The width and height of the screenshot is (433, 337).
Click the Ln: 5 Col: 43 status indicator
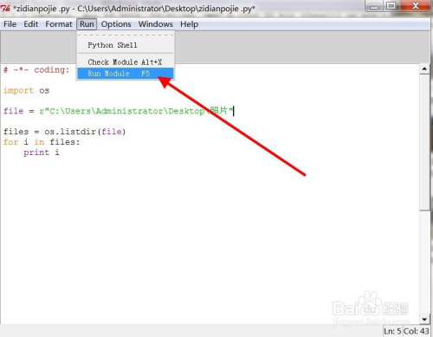coord(406,331)
